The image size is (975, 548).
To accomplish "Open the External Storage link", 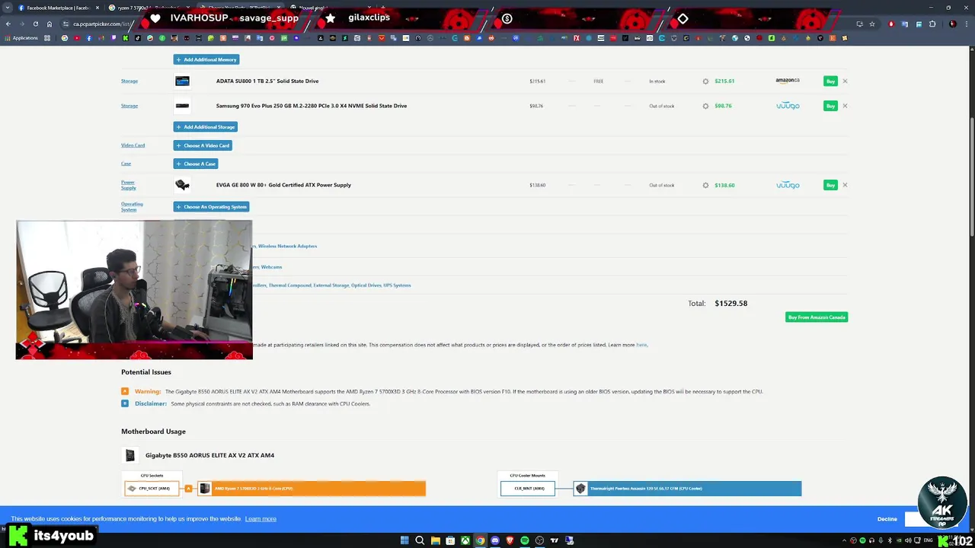I will tap(331, 285).
